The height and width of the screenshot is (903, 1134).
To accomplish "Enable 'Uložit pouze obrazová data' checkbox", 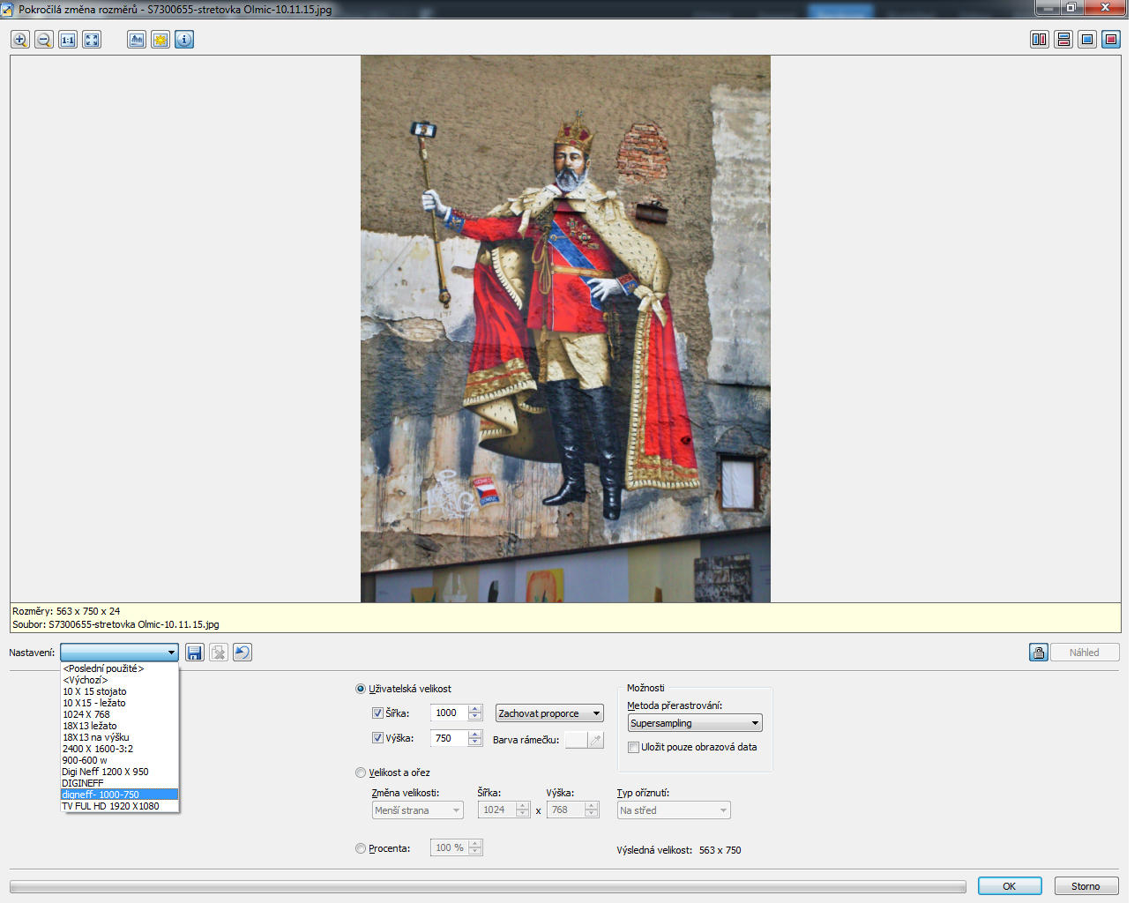I will 633,748.
